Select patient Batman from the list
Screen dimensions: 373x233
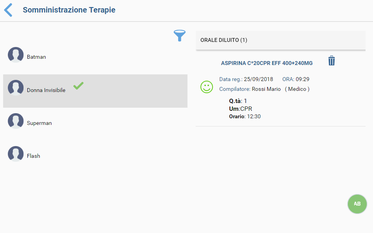tap(36, 57)
